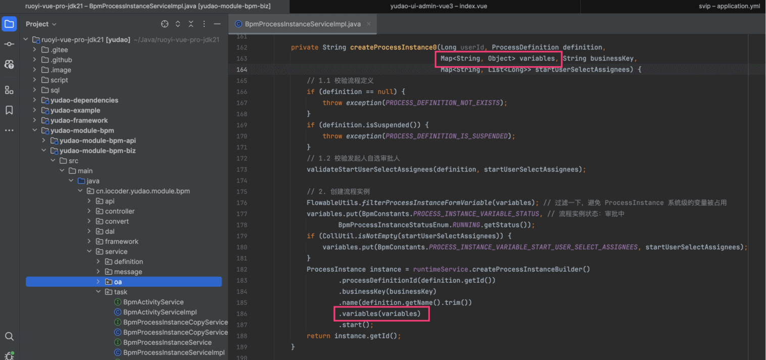Open the Structure tool window
This screenshot has width=766, height=360.
[x=9, y=90]
